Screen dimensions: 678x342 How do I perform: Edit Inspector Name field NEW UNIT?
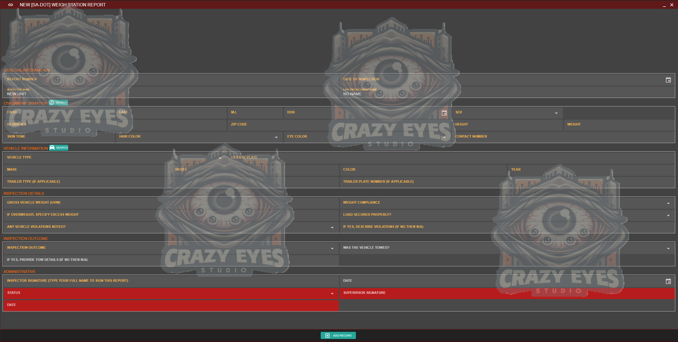click(171, 92)
